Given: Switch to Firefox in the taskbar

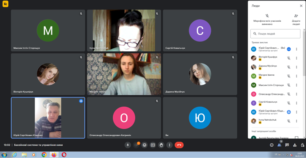Looking at the screenshot, I should (x=54, y=155).
